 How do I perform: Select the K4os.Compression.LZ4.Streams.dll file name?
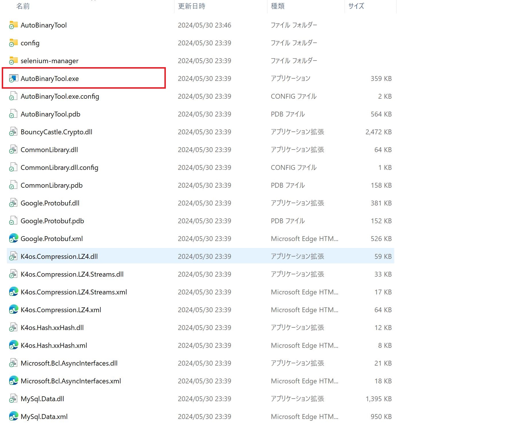pos(72,274)
